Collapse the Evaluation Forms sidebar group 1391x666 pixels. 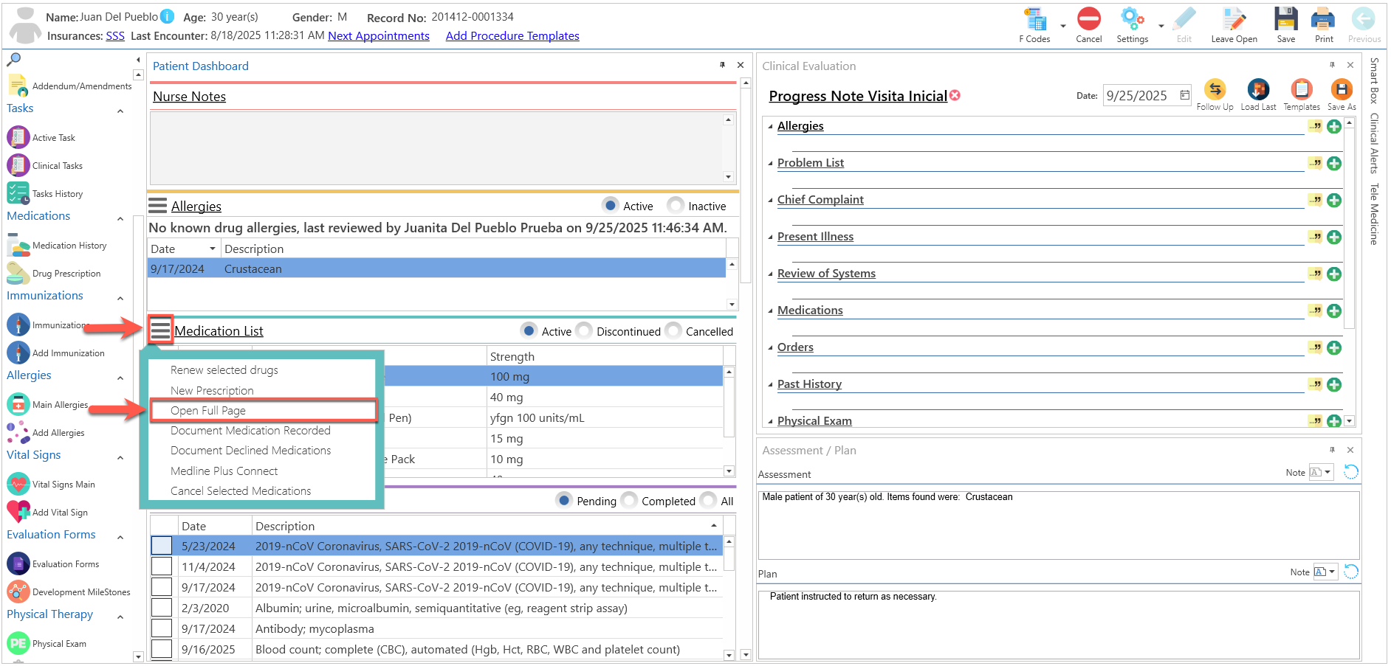pos(120,538)
